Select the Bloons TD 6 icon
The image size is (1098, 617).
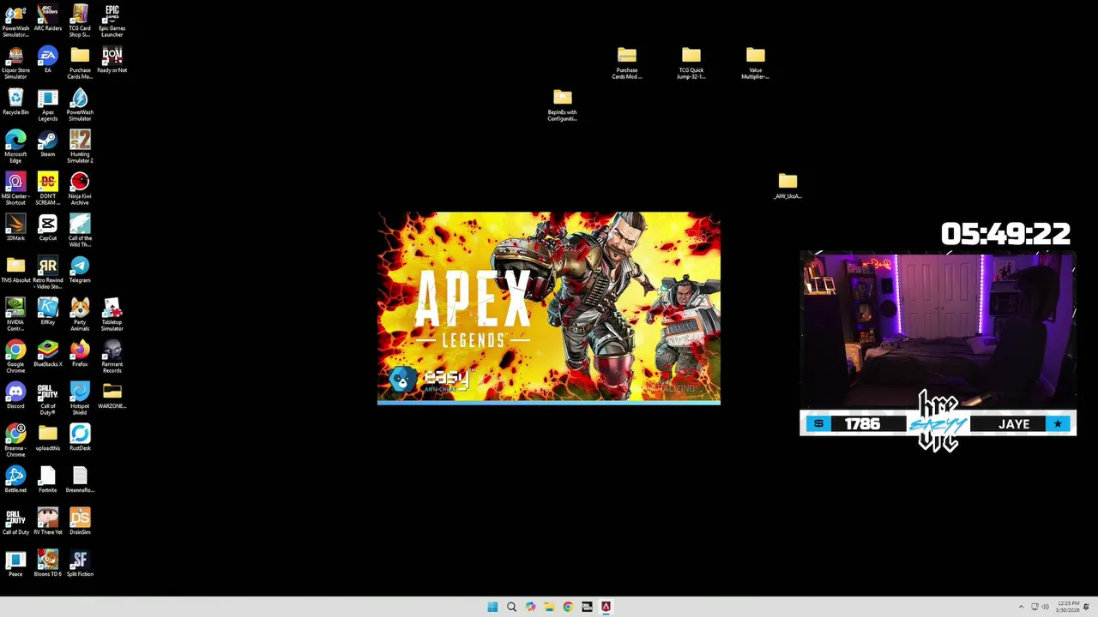pos(48,564)
